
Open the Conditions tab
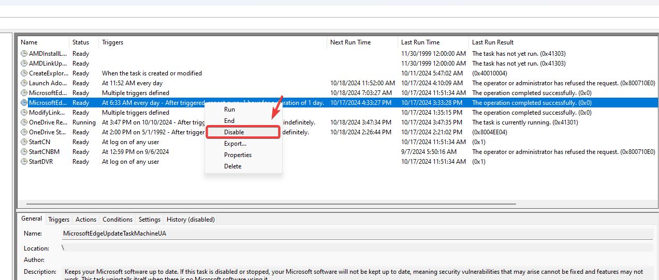click(118, 220)
